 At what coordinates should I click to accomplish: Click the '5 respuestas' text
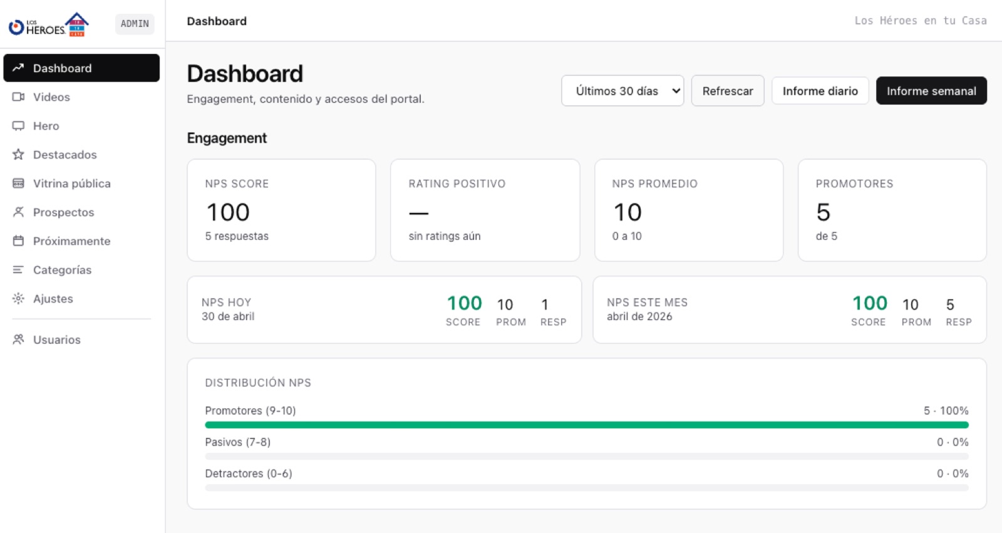(237, 236)
